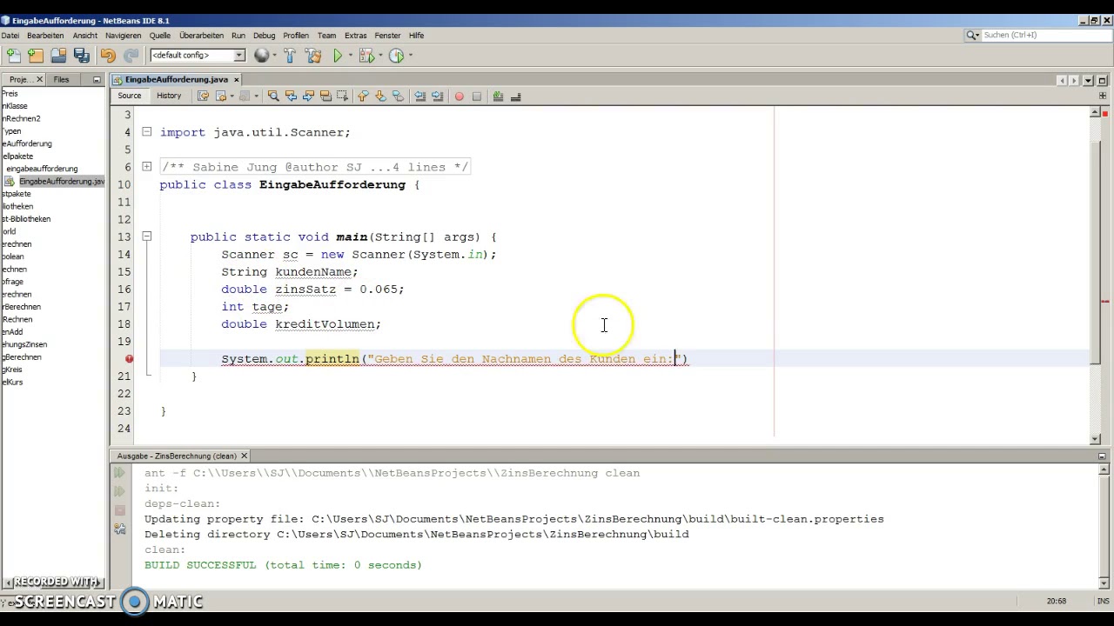Click the output panel vertical scrollbar

pos(1105,524)
